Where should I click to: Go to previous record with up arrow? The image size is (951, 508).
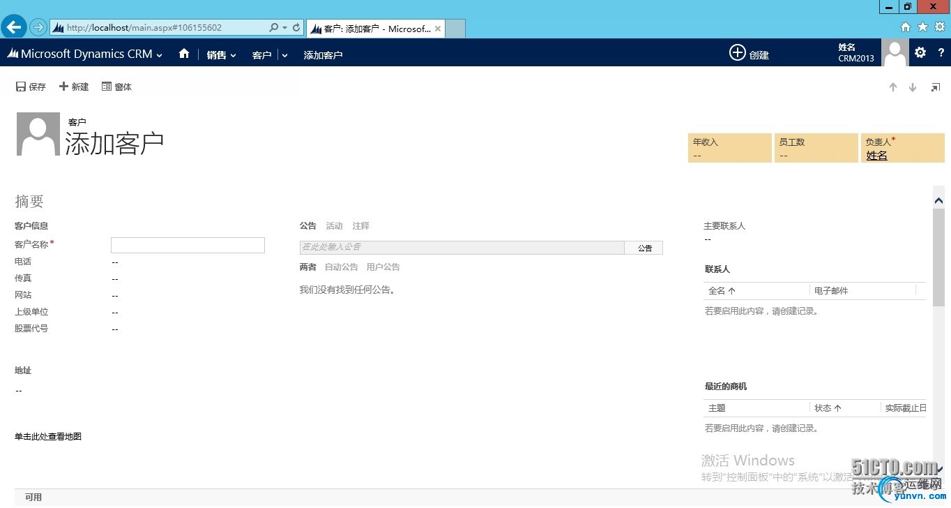(892, 87)
